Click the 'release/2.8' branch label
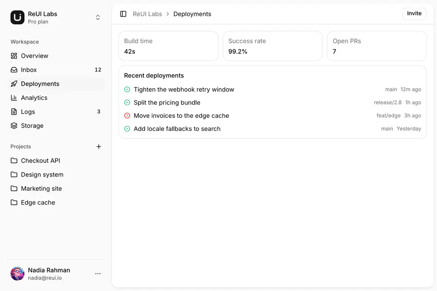Image resolution: width=437 pixels, height=291 pixels. 387,102
